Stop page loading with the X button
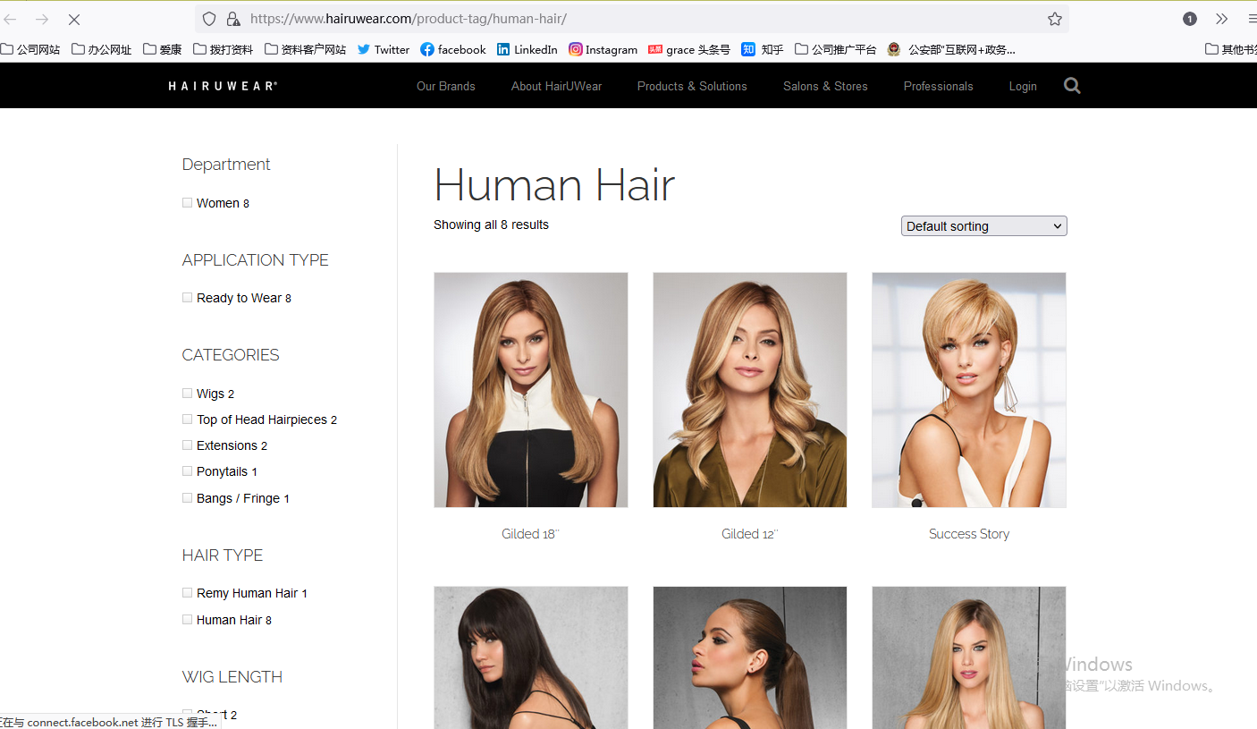The width and height of the screenshot is (1257, 729). (74, 19)
